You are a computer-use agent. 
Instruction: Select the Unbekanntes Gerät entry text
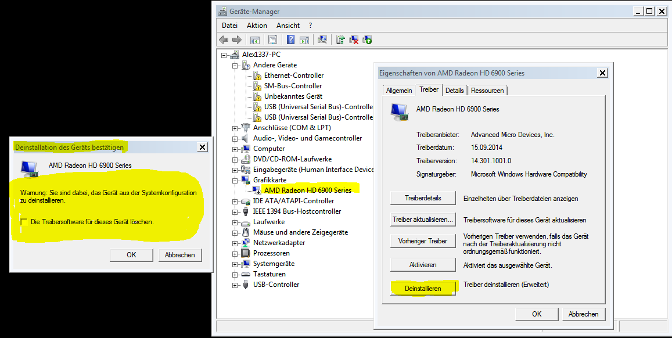[x=293, y=96]
